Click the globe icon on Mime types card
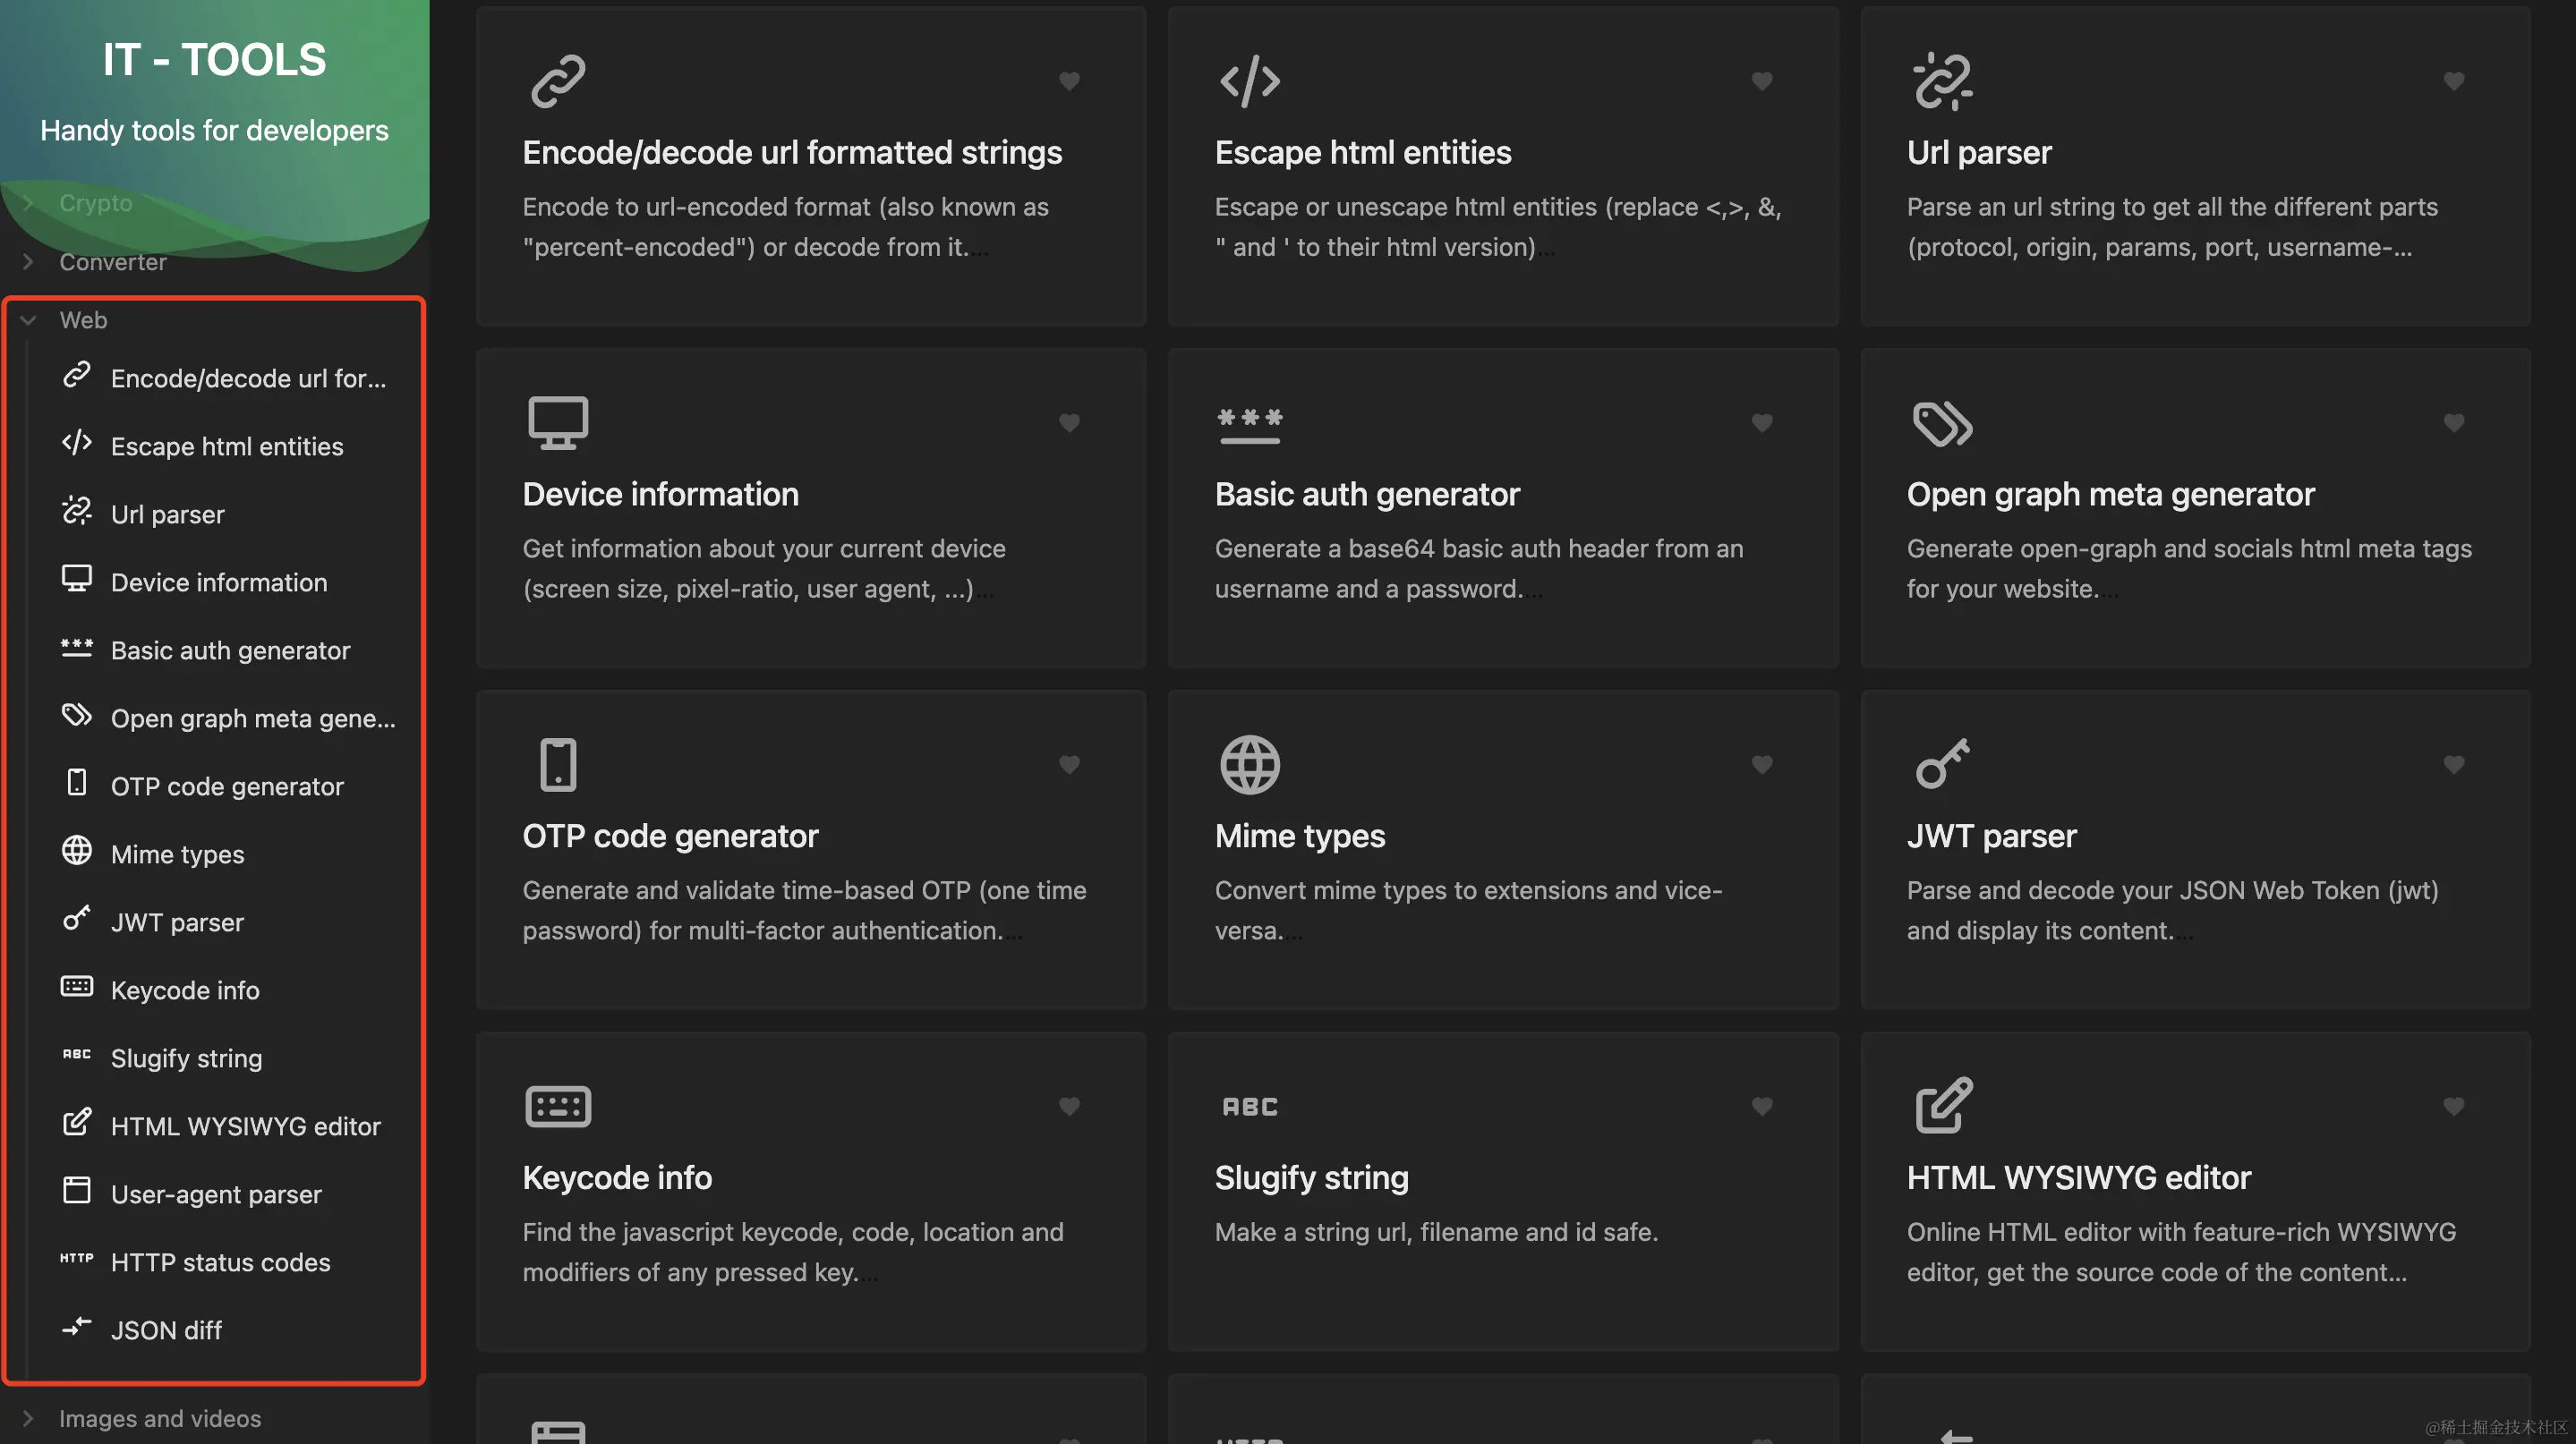2576x1444 pixels. click(x=1249, y=764)
